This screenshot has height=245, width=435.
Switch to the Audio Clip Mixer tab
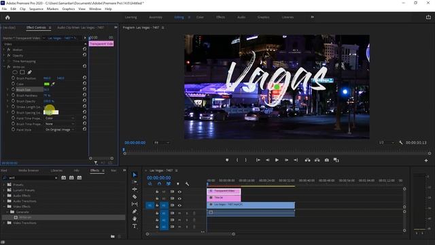click(x=80, y=27)
